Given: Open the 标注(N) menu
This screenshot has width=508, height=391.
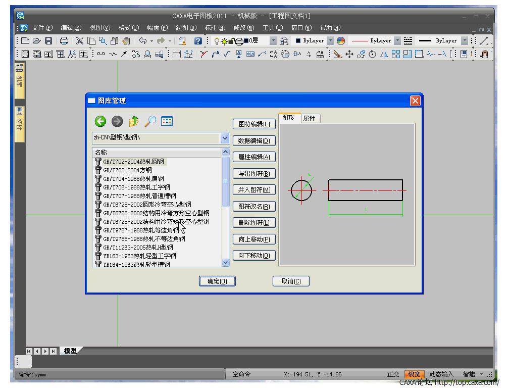Looking at the screenshot, I should tap(215, 28).
